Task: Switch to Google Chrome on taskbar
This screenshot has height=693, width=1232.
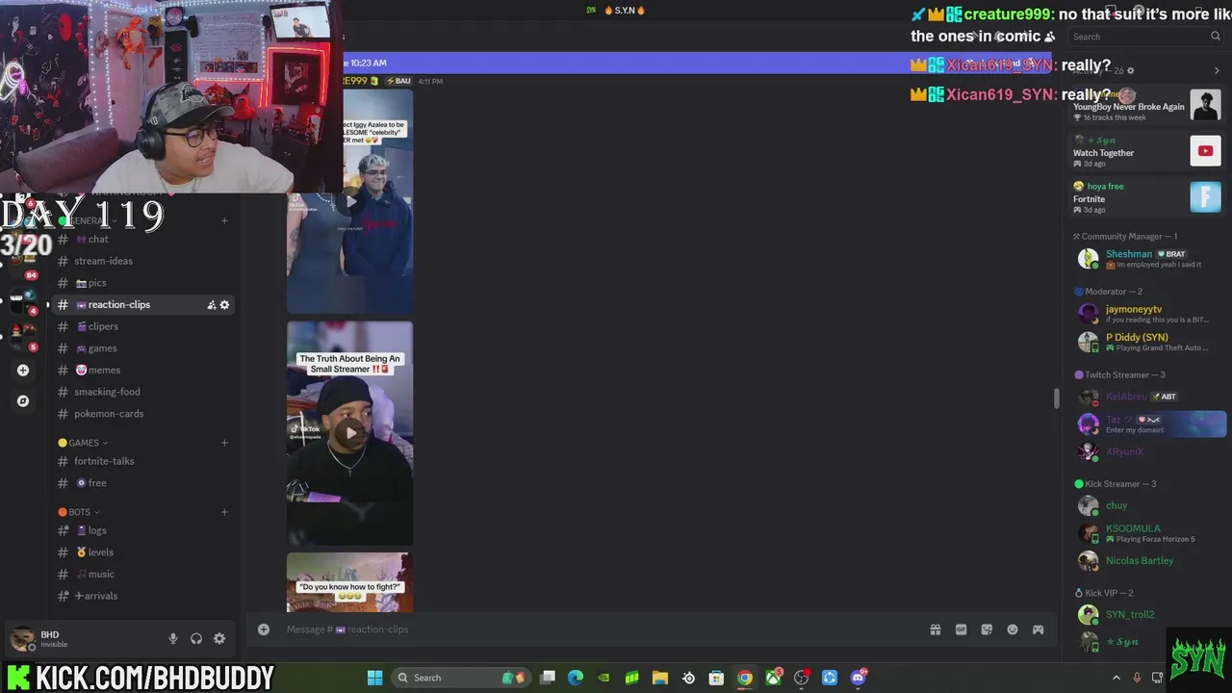Action: tap(745, 678)
